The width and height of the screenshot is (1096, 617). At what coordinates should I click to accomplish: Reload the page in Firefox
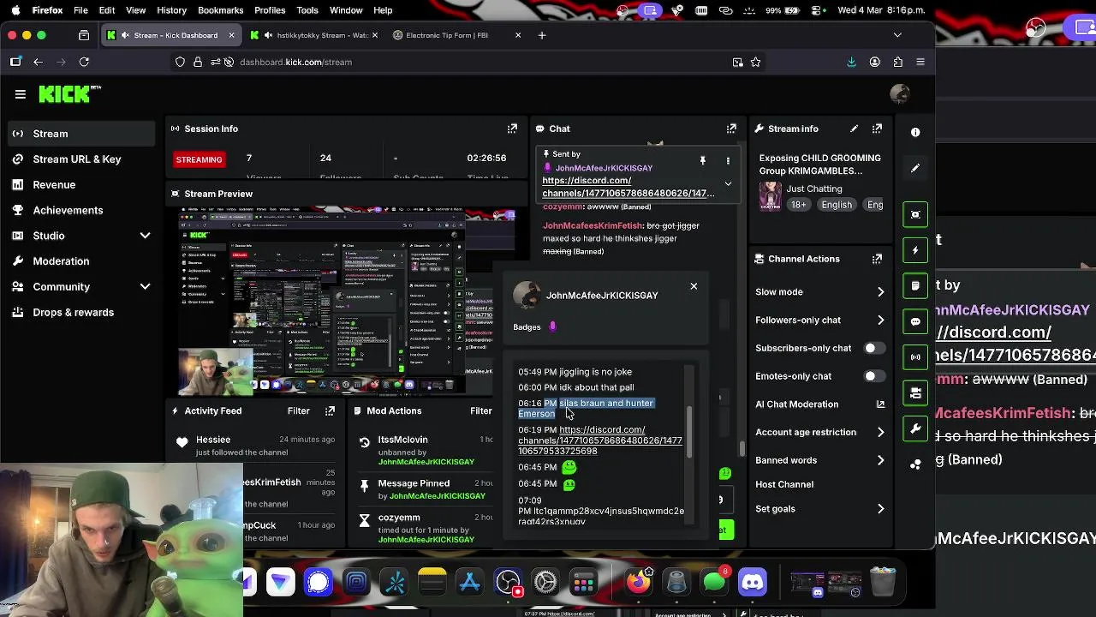click(84, 62)
